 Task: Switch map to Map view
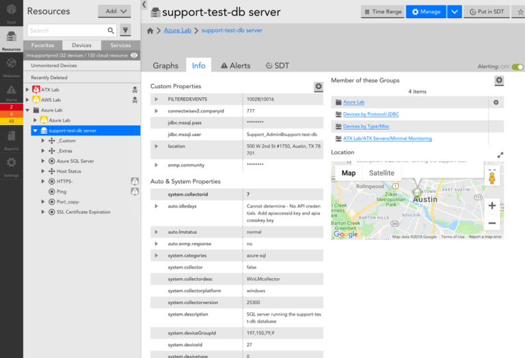pos(349,173)
